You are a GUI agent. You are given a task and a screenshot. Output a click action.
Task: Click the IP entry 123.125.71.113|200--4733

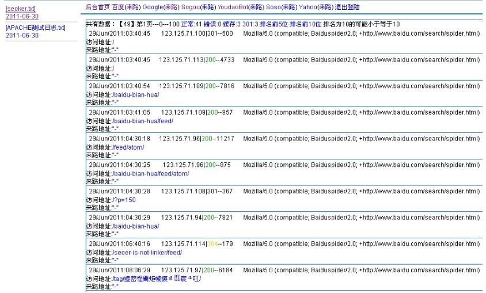point(197,60)
